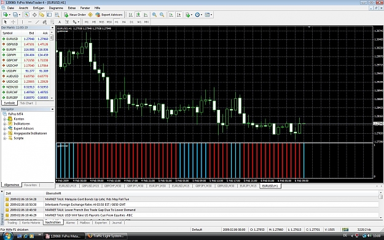
Task: Select the arrow cursor tool
Action: (6, 22)
